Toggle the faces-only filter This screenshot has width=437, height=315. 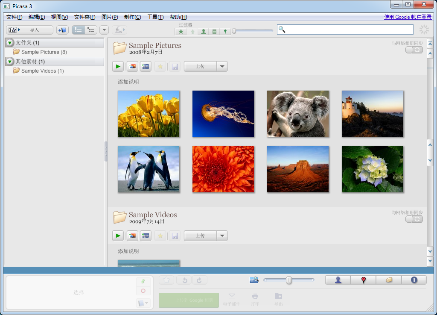(x=203, y=31)
